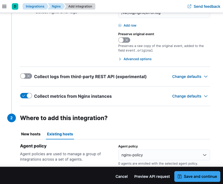The height and width of the screenshot is (184, 223).
Task: Click the step 2 numbered circle badge
Action: pyautogui.click(x=11, y=118)
